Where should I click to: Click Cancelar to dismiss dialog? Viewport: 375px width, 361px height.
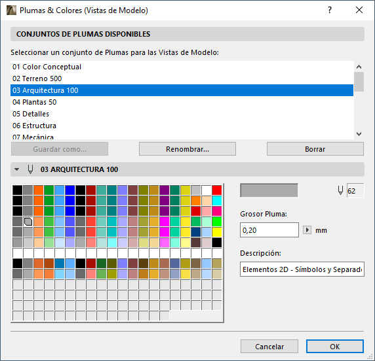[269, 347]
